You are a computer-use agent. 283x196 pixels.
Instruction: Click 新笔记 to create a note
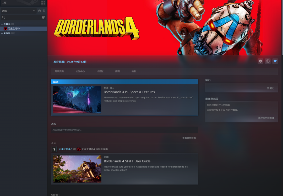[x=270, y=88]
